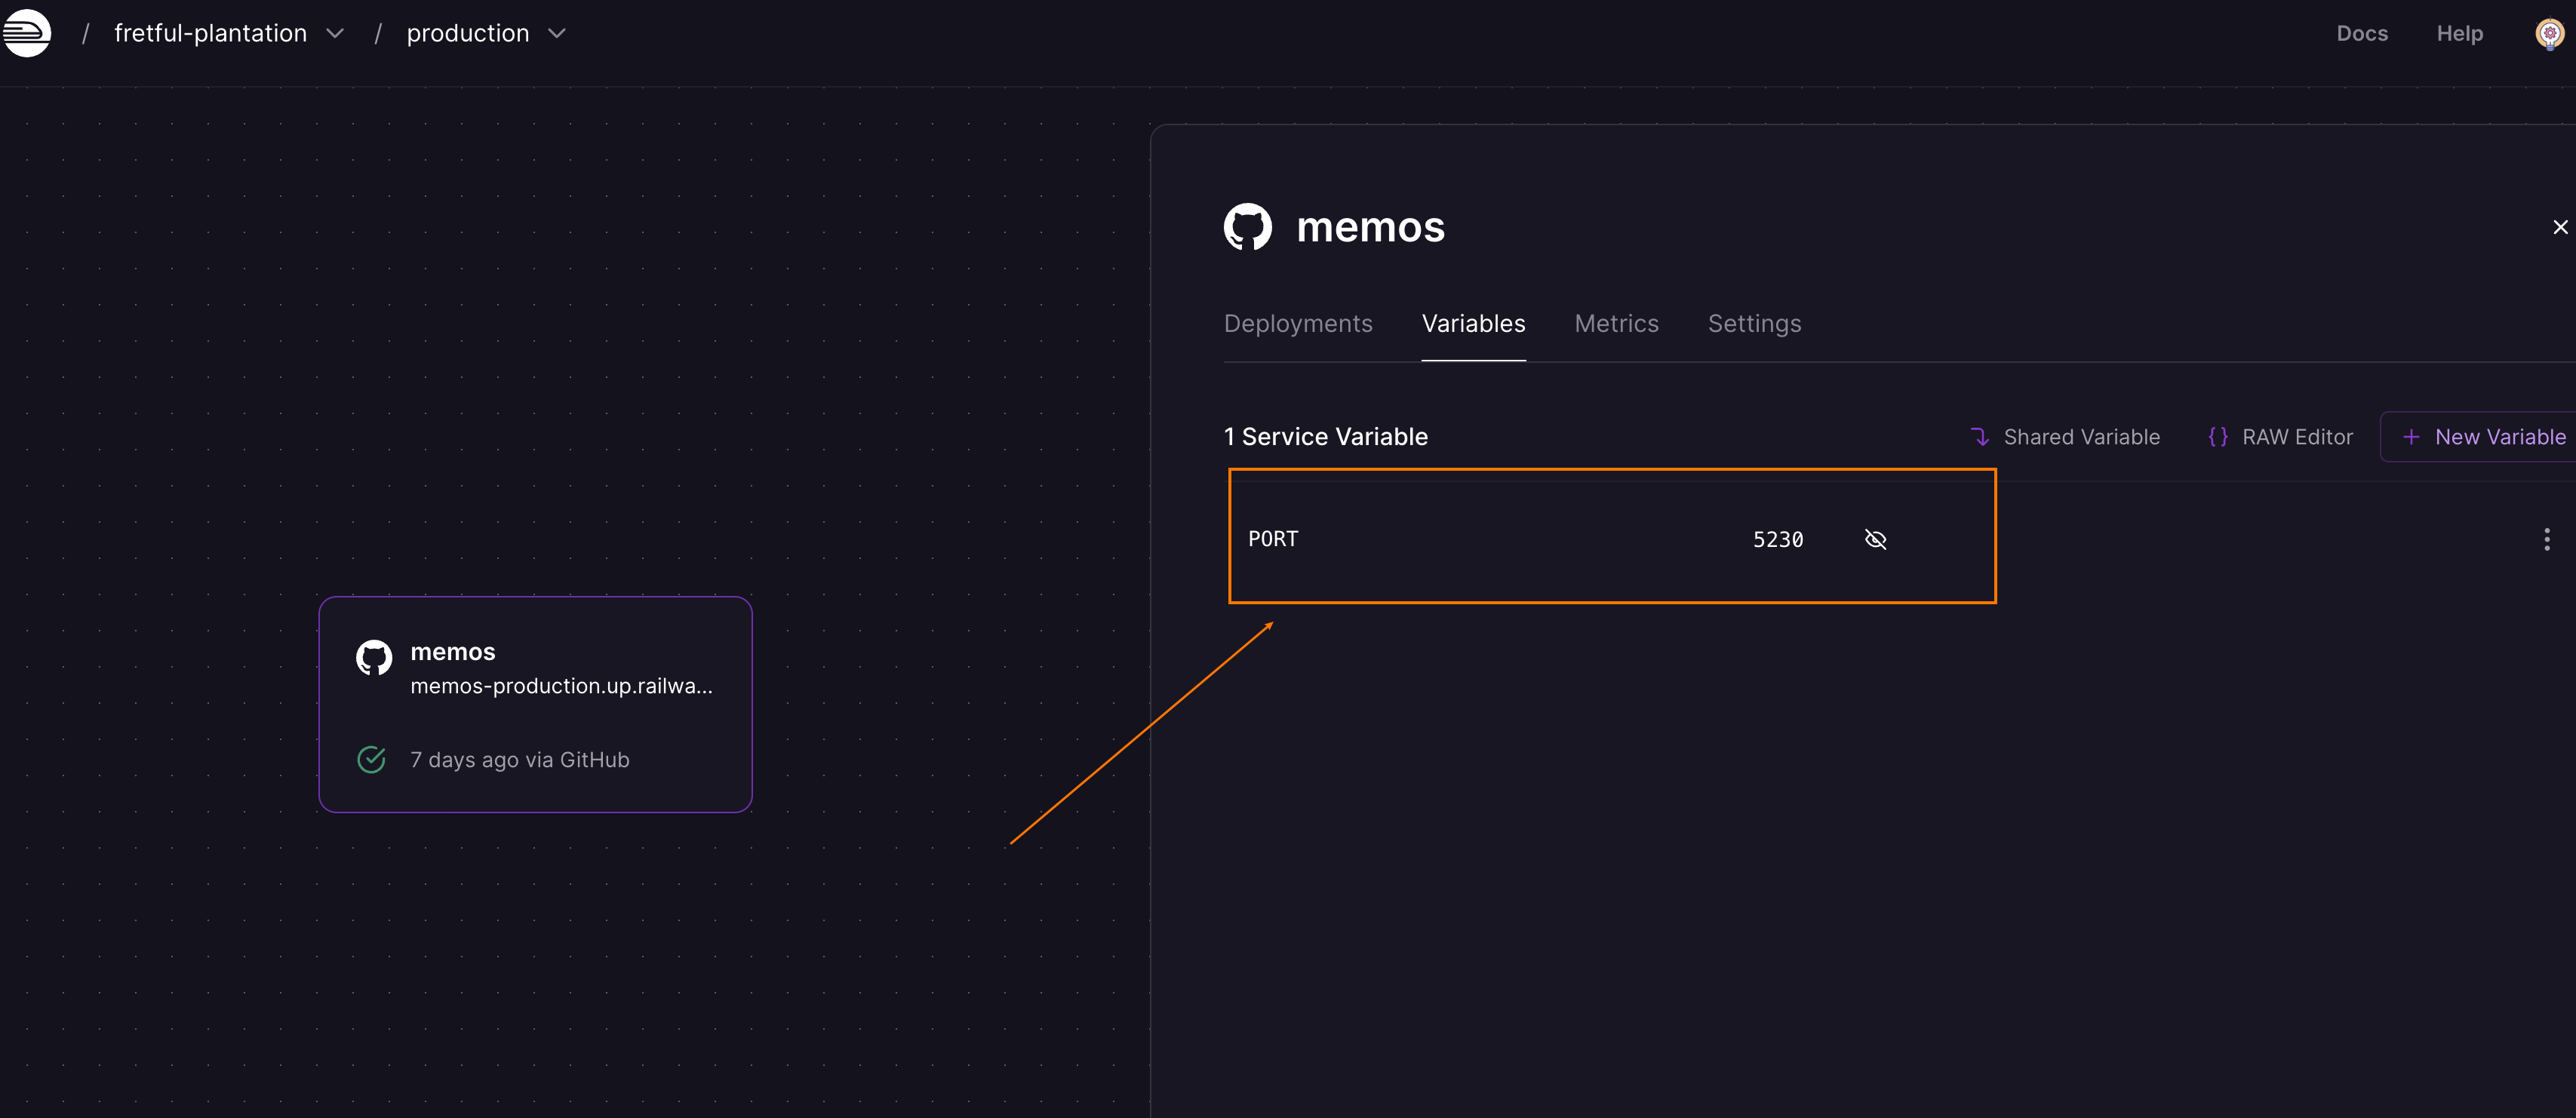Viewport: 2576px width, 1118px height.
Task: Click the PORT value 5230
Action: 1777,540
